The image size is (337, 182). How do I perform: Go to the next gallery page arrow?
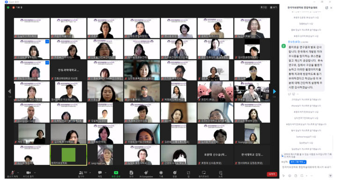(274, 91)
